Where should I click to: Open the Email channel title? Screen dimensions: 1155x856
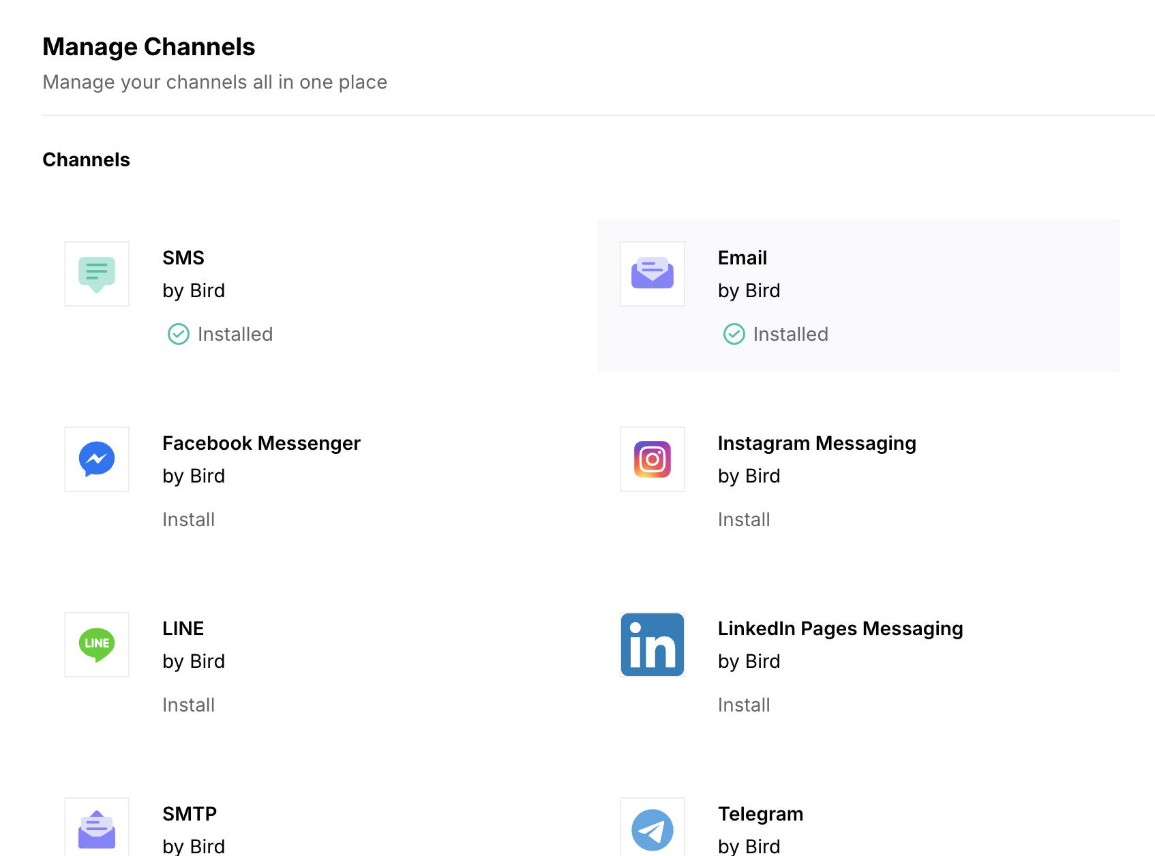(x=742, y=258)
